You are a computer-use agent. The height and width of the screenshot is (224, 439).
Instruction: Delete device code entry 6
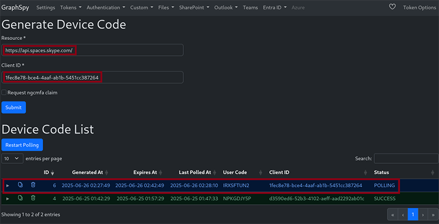[33, 186]
